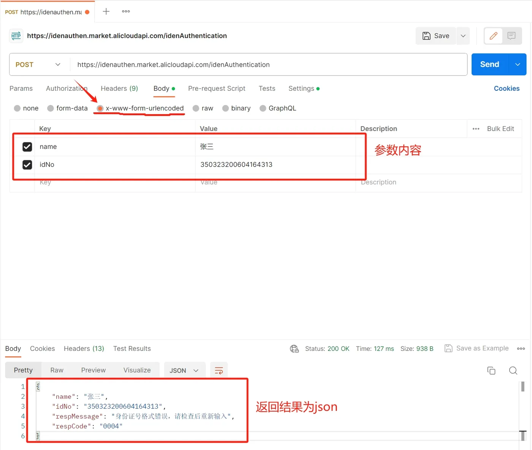Expand the Send button dropdown arrow
Image resolution: width=532 pixels, height=450 pixels.
pos(518,64)
